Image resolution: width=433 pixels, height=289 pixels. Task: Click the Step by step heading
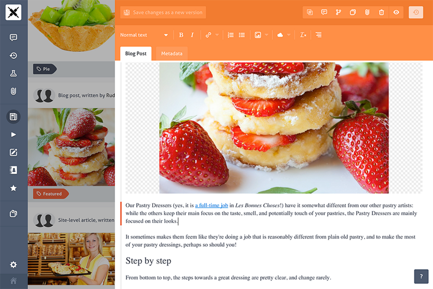click(x=148, y=261)
